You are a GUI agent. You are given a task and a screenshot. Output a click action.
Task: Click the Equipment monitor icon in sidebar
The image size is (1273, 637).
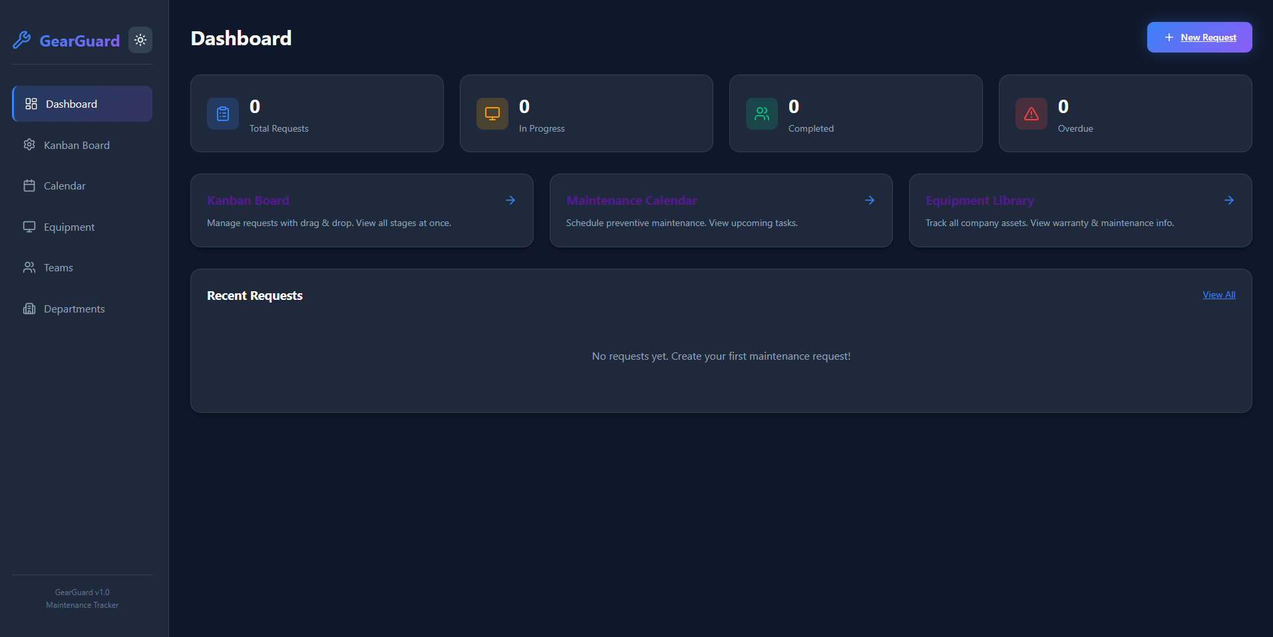[29, 226]
